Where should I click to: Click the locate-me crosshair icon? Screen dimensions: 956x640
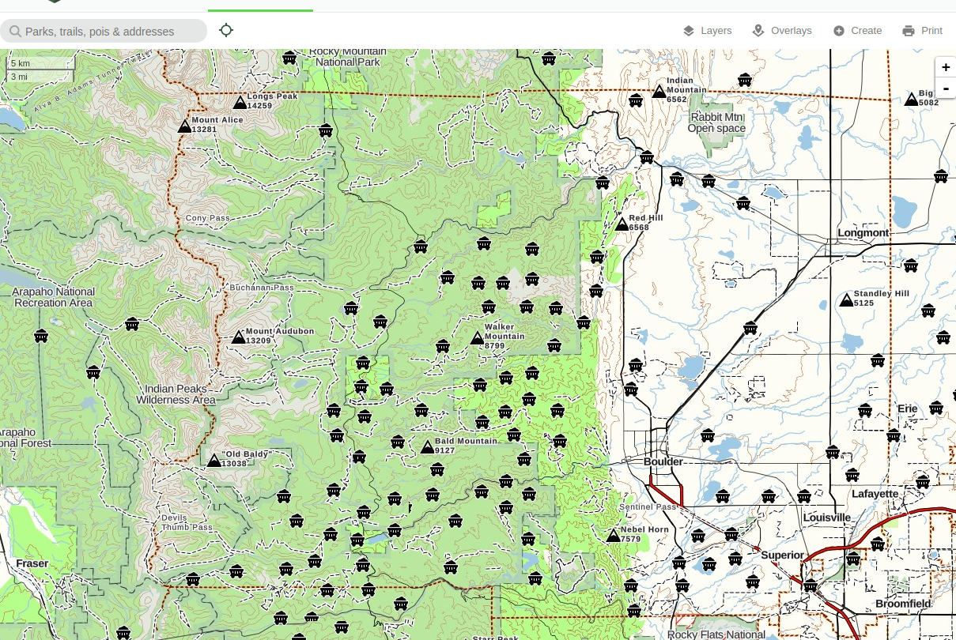pyautogui.click(x=226, y=30)
